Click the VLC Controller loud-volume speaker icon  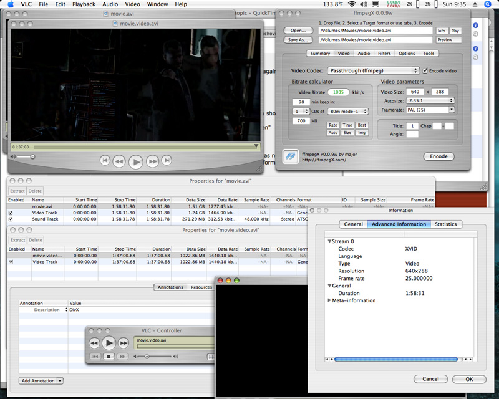[x=175, y=357]
